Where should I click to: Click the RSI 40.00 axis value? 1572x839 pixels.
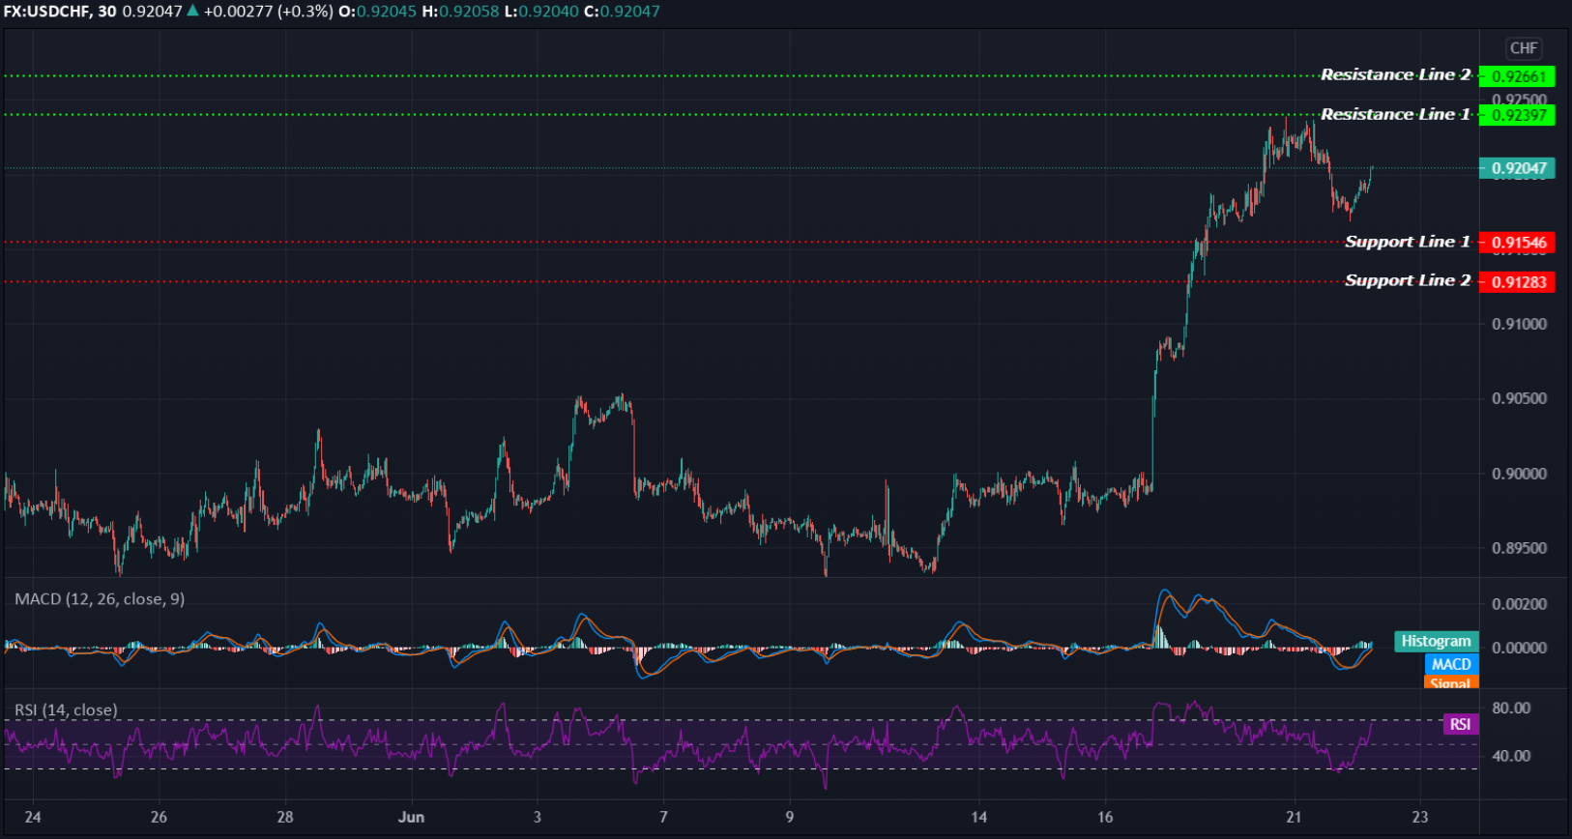click(1511, 756)
